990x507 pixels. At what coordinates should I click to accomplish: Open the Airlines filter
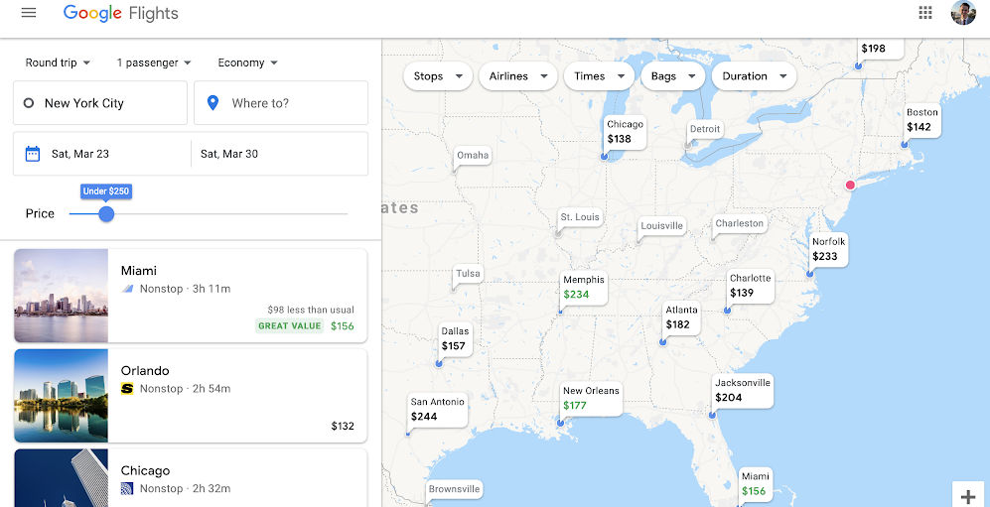tap(517, 76)
